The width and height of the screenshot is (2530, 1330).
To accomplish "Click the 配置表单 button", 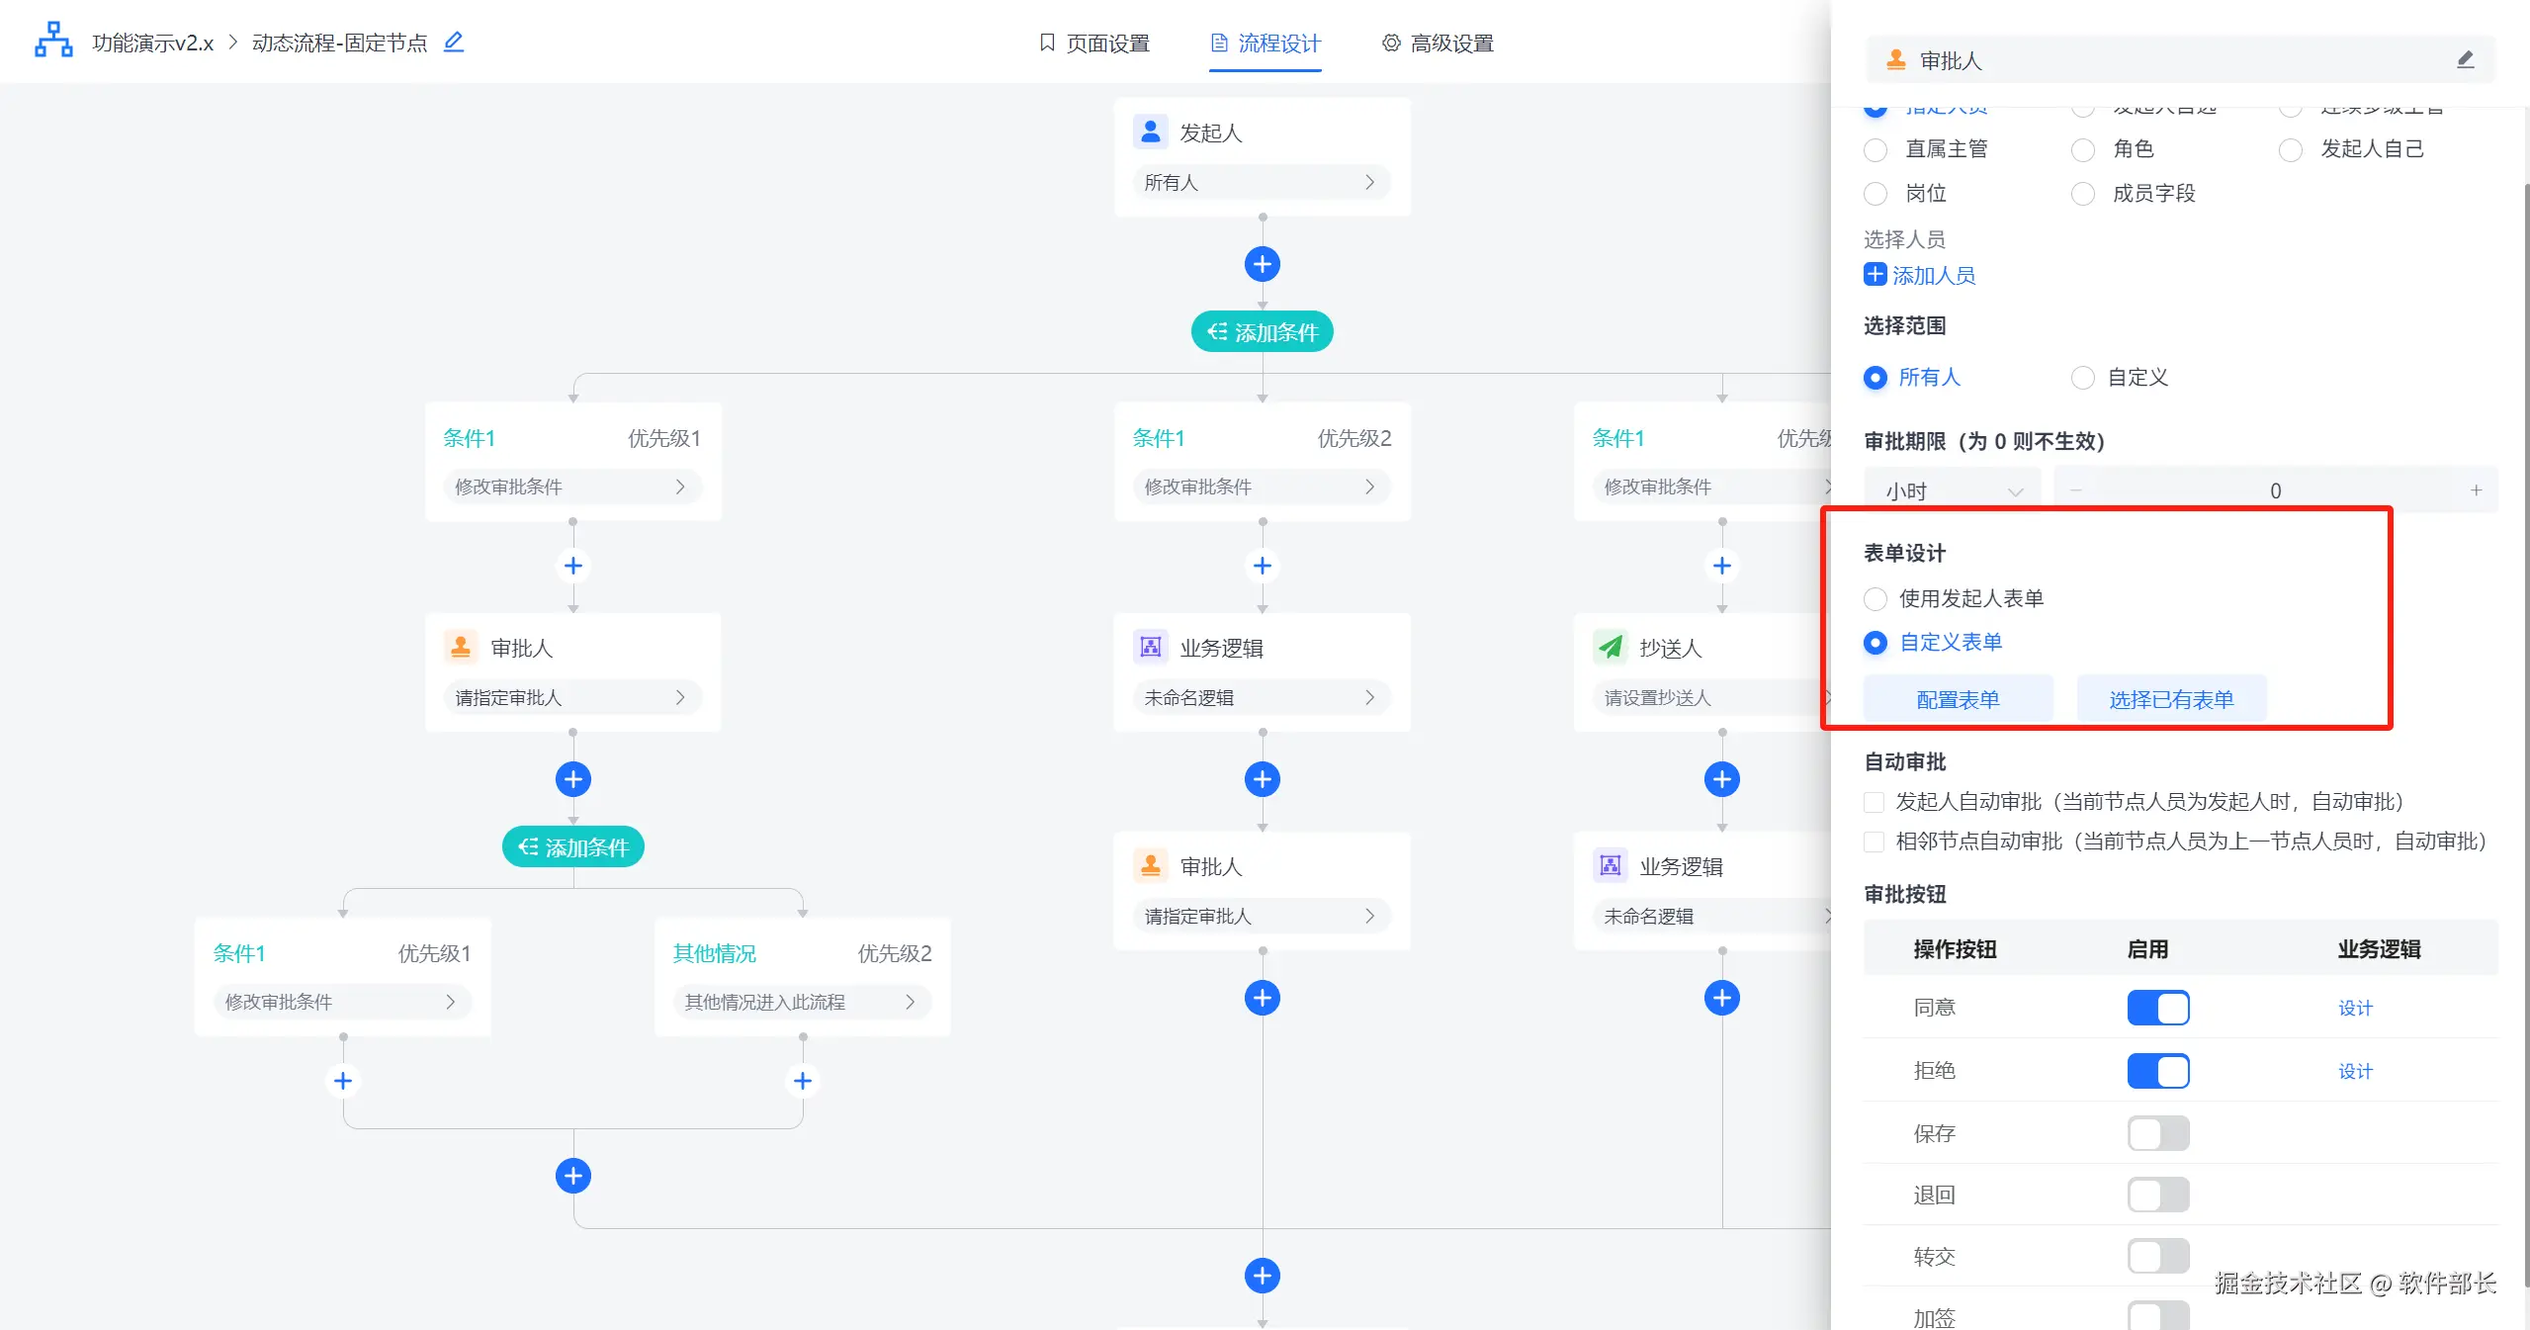I will tap(1958, 699).
